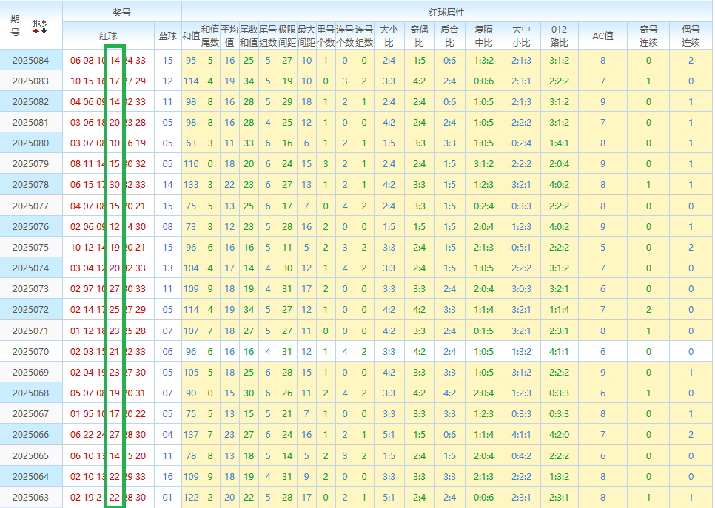
Task: Sort ascending with the red up arrow
Action: (36, 31)
